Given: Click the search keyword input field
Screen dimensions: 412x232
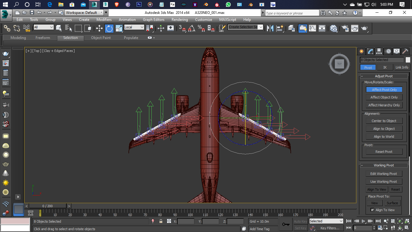Looking at the screenshot, I should coord(292,13).
